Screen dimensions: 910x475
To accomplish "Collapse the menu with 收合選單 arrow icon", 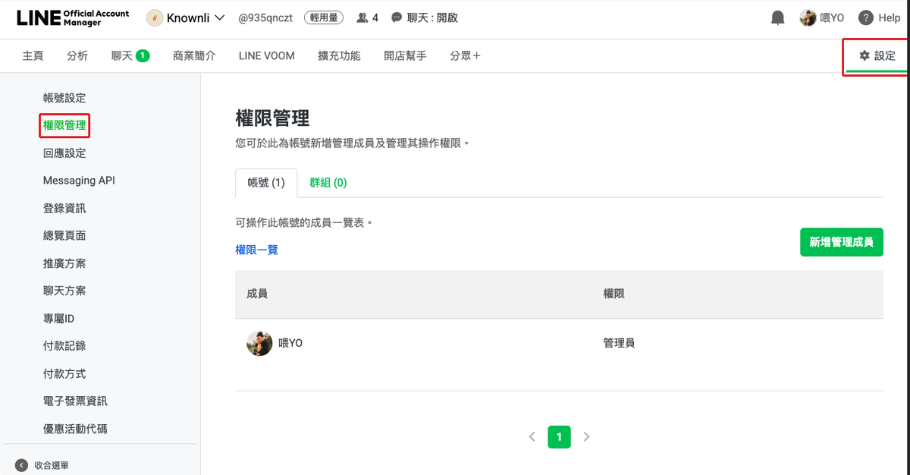I will pyautogui.click(x=21, y=465).
